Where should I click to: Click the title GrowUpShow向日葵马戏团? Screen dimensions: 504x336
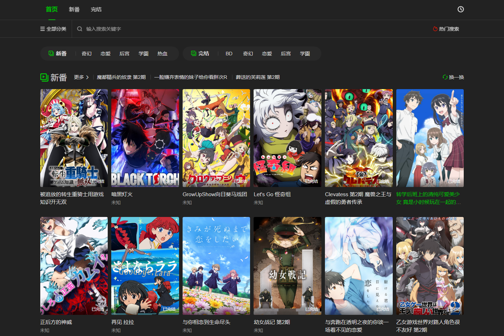click(215, 194)
